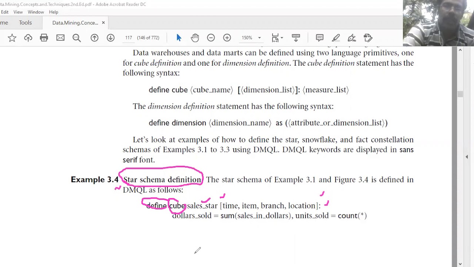
Task: Click the read mode scrolling icon
Action: coord(296,38)
